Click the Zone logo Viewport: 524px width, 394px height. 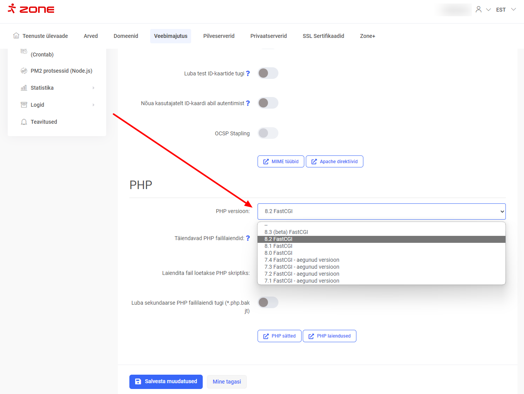click(31, 9)
